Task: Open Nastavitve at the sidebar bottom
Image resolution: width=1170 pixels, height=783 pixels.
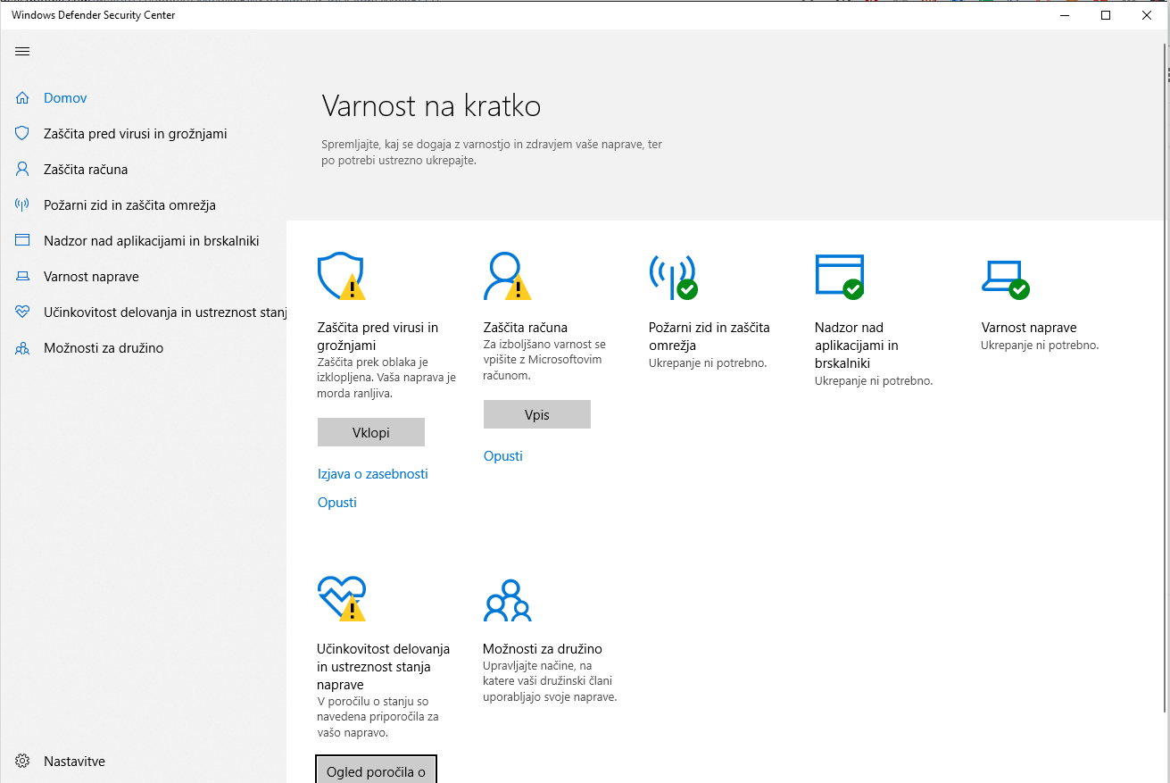Action: tap(74, 762)
